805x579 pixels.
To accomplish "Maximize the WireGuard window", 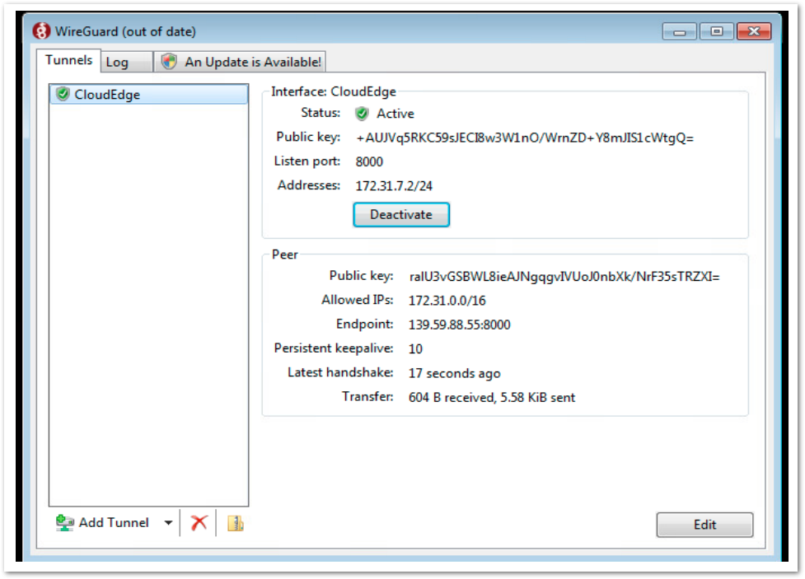I will 717,31.
